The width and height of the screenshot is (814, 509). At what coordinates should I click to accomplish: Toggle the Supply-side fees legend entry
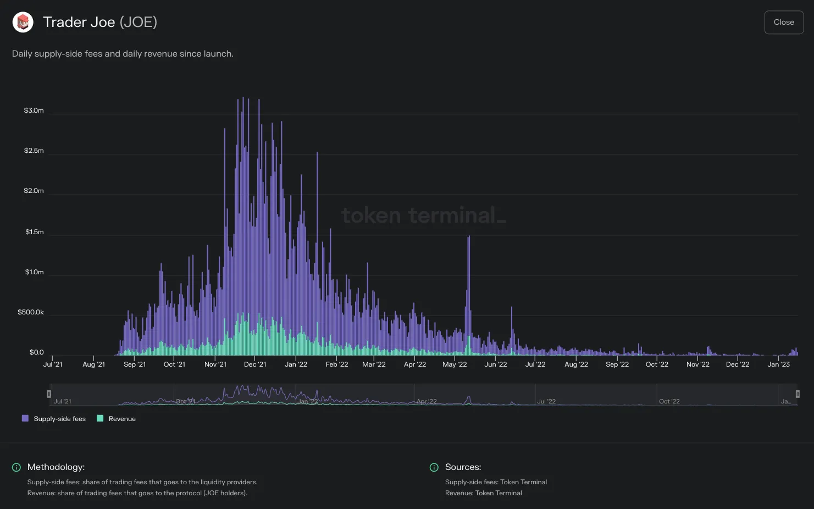(x=54, y=419)
